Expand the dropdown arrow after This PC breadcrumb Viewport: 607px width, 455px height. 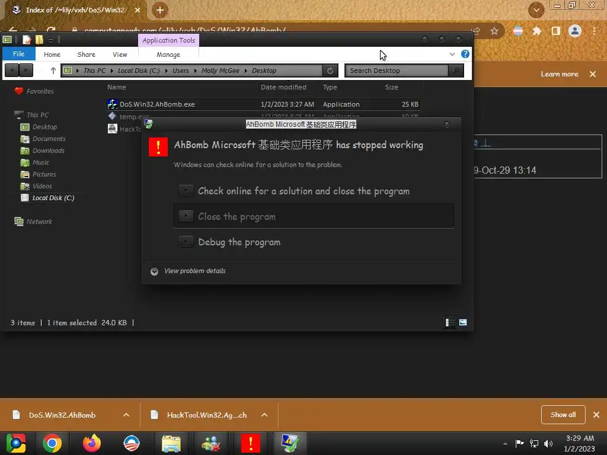coord(112,71)
